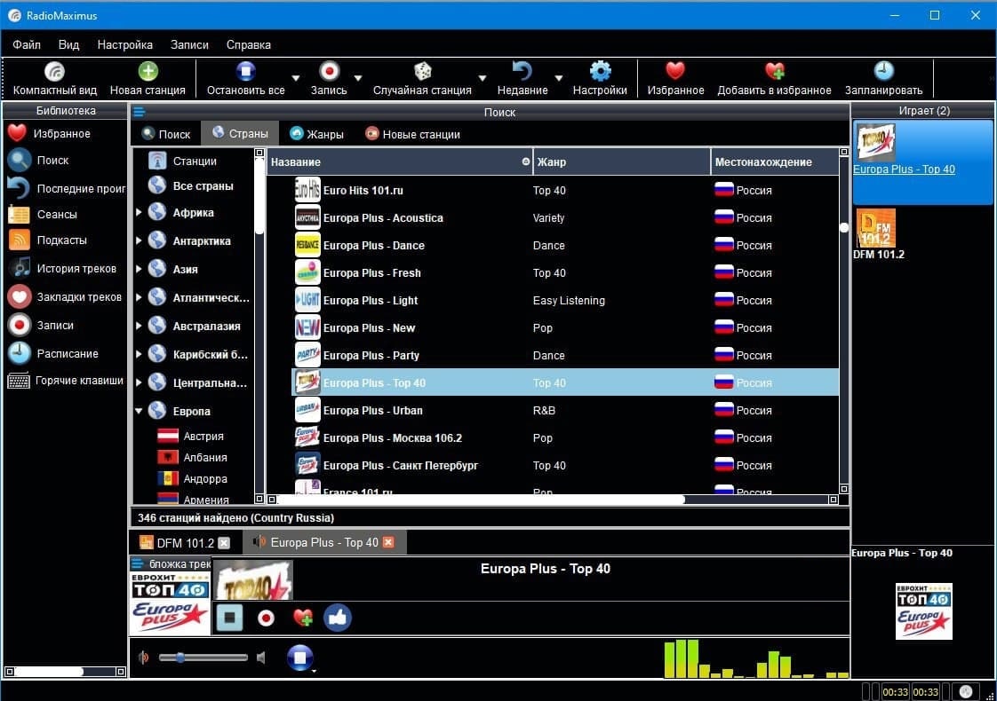Open dropdown arrow next to Случайная станция
The image size is (997, 701).
483,78
